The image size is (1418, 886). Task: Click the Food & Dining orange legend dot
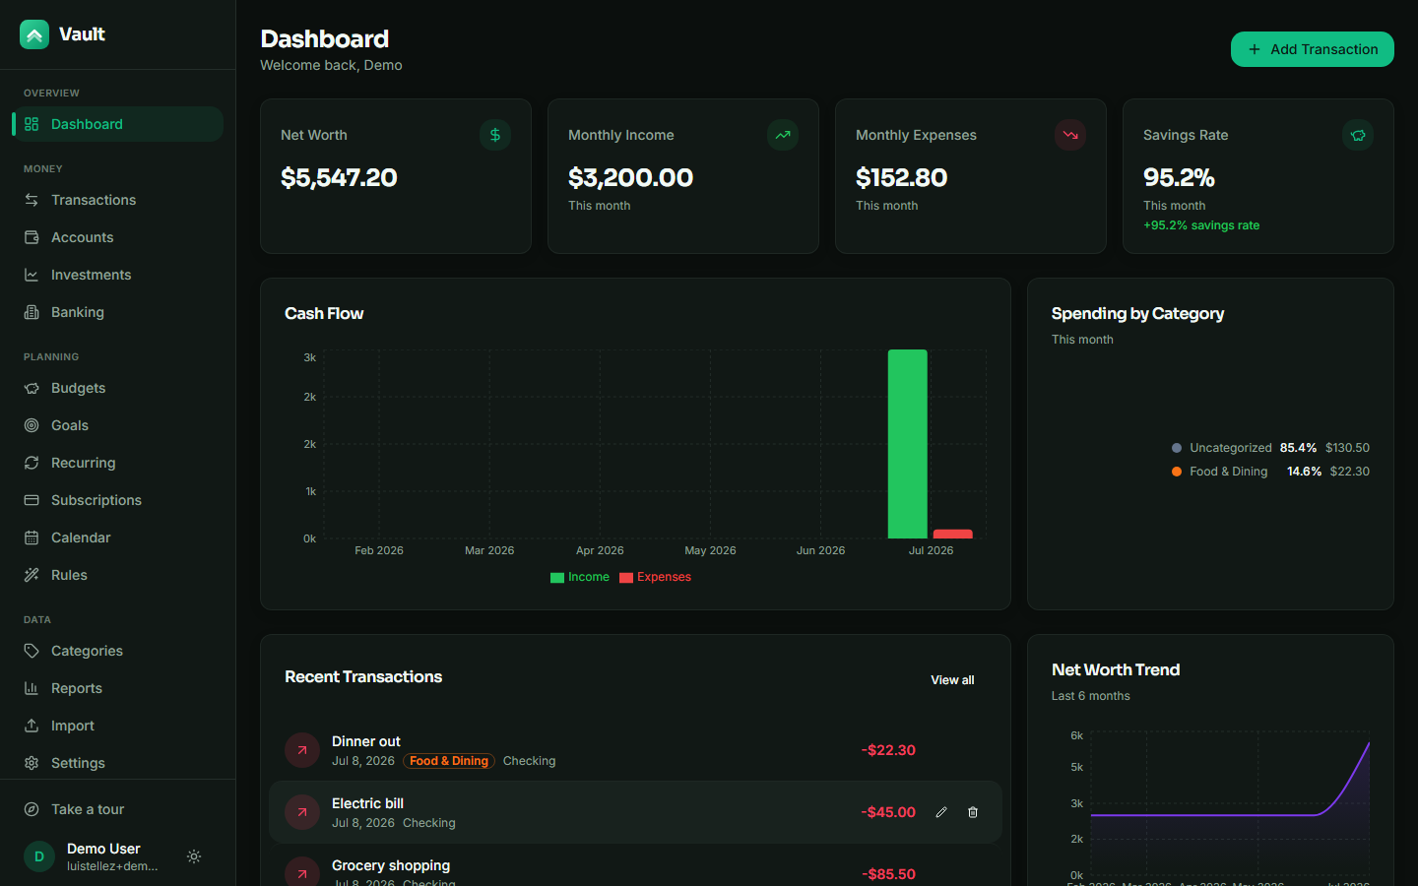[1176, 472]
